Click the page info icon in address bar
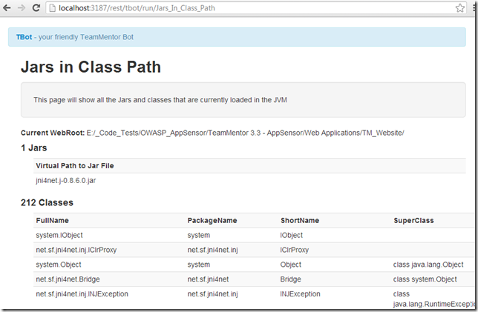 point(53,7)
